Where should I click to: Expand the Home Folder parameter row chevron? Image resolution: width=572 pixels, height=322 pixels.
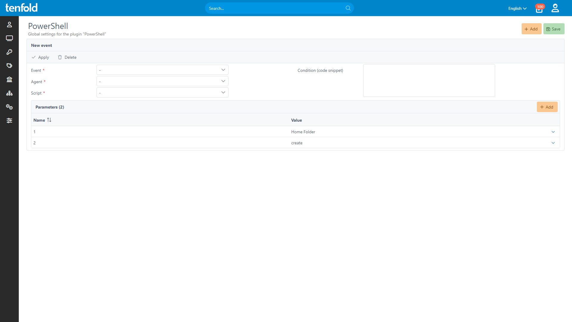point(553,132)
